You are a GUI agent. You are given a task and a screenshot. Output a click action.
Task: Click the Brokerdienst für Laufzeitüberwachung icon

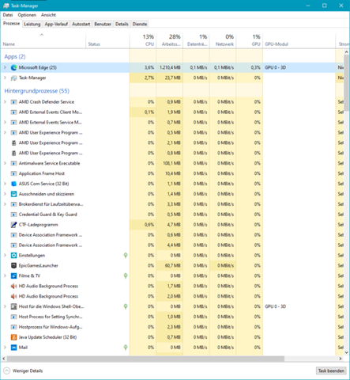(13, 204)
